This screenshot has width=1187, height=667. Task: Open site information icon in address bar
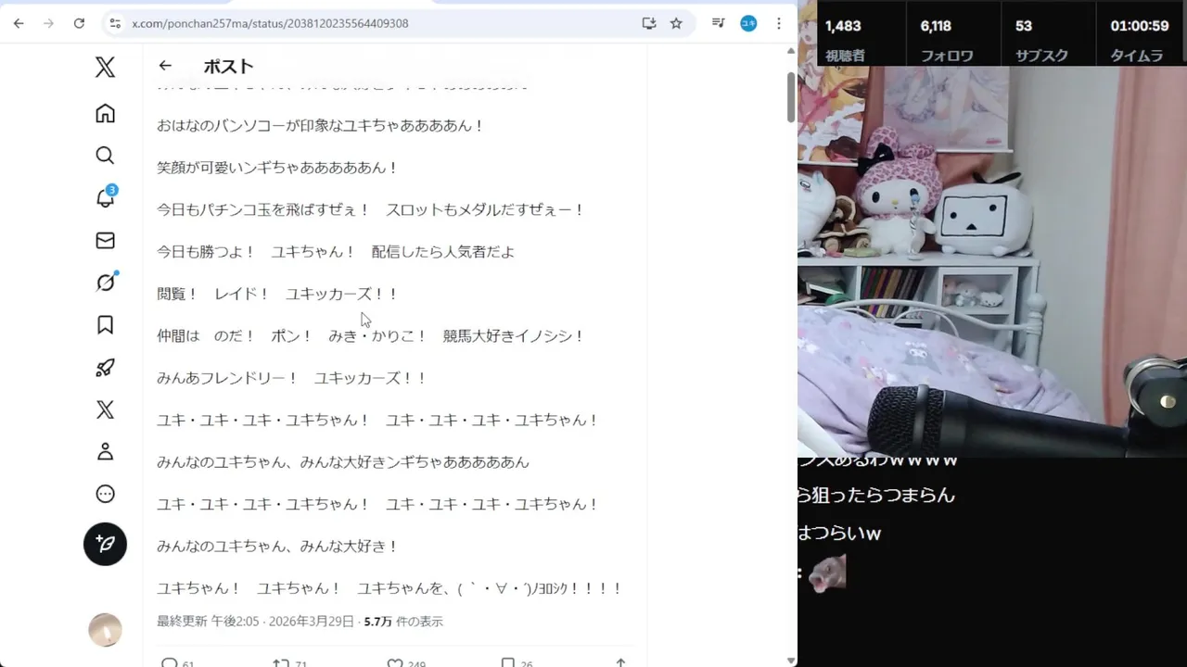(x=114, y=23)
